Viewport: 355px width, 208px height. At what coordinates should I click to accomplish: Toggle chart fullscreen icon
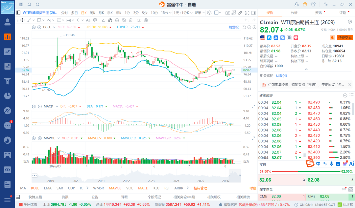(x=247, y=13)
